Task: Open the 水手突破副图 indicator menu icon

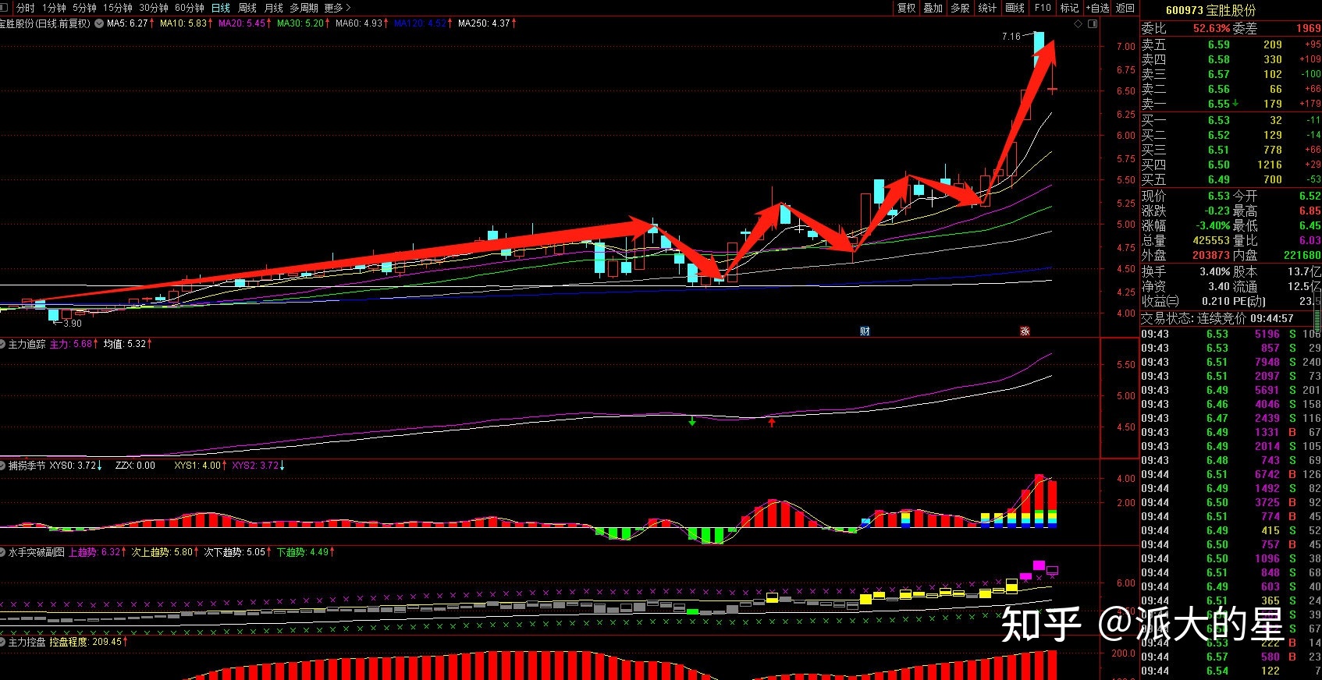Action: (4, 552)
